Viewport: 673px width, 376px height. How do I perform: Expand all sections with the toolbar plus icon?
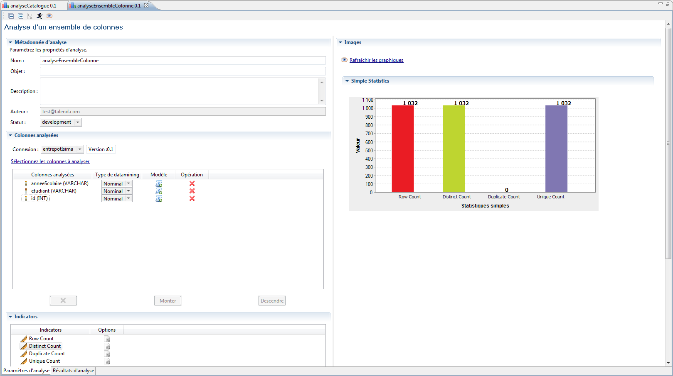(x=20, y=16)
